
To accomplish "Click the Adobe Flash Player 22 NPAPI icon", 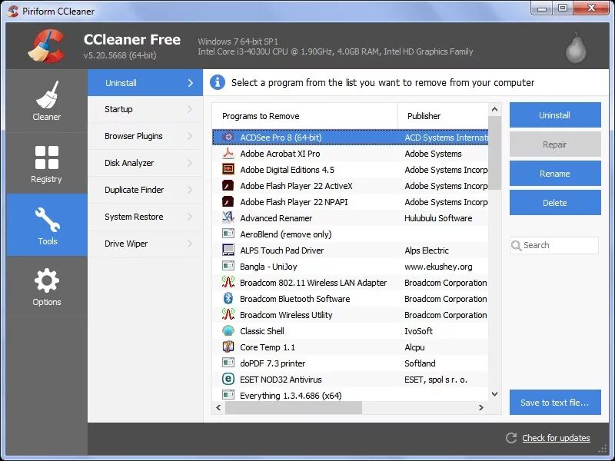I will 228,201.
